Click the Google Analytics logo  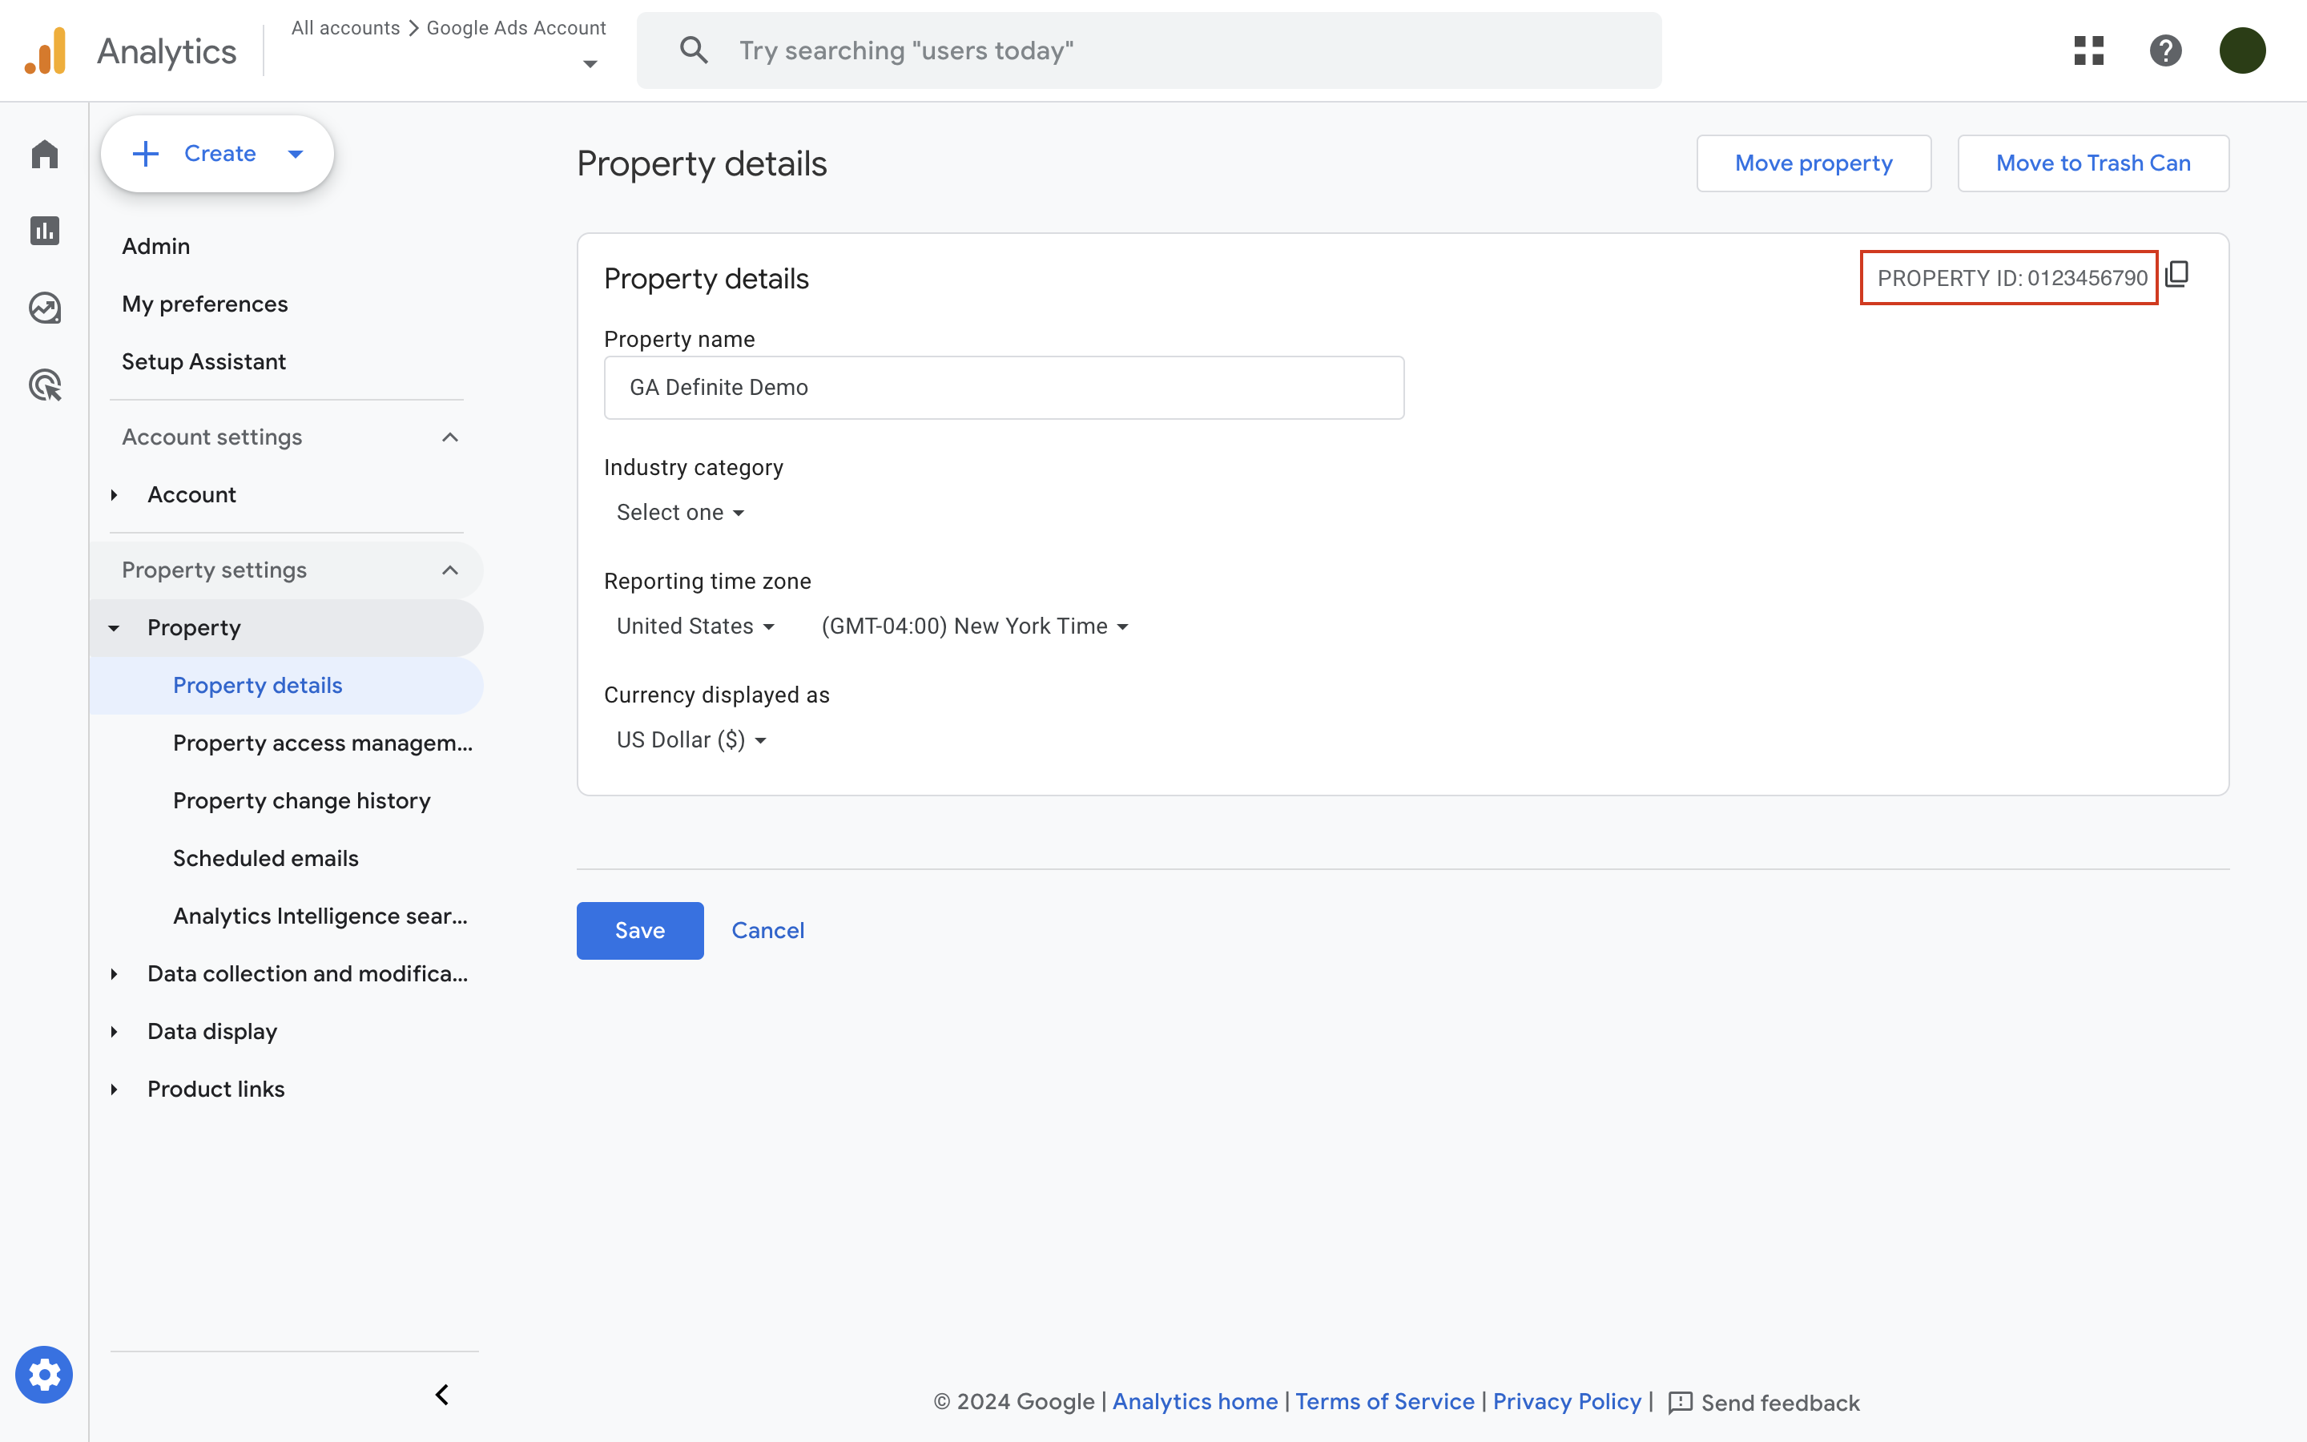(x=45, y=50)
